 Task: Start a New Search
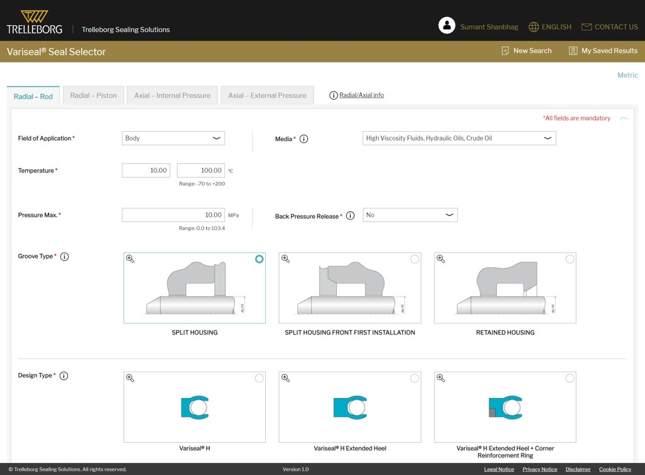click(526, 51)
